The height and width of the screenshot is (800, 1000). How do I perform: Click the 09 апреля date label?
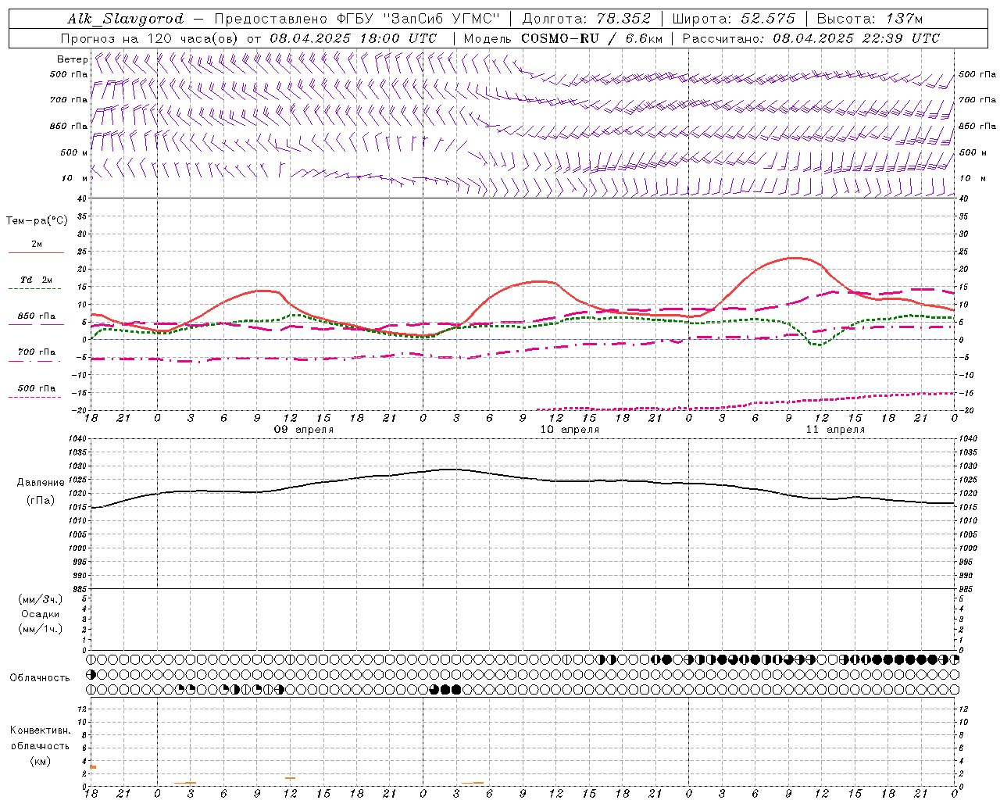(x=303, y=430)
